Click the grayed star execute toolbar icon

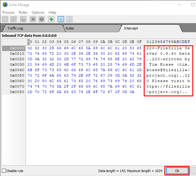[x=5, y=19]
